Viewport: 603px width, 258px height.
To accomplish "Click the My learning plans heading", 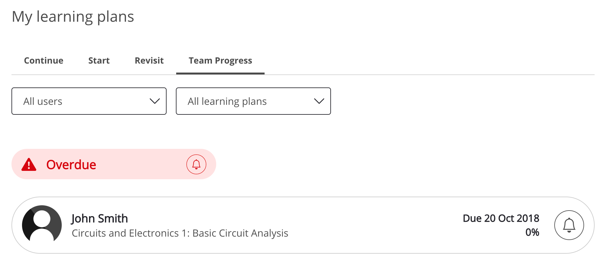I will tap(73, 17).
